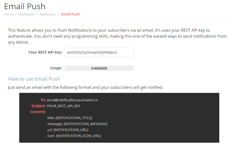This screenshot has height=147, width=235.
Task: Click the YOUR_REST_API_KEY subject text
Action: [x=63, y=106]
